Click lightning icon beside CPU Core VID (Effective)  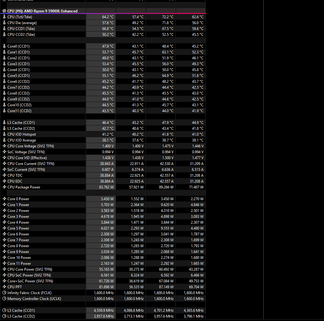[4, 158]
